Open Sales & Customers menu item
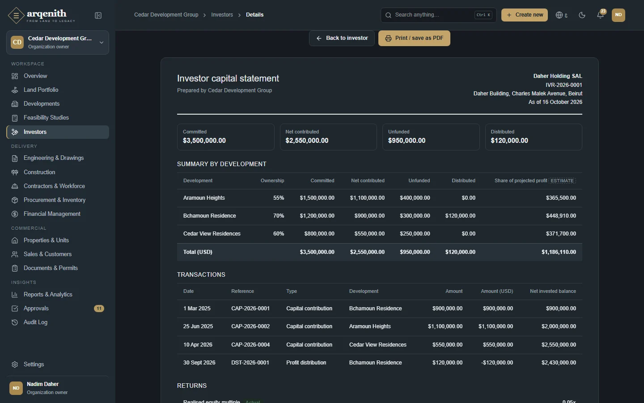 [58, 254]
